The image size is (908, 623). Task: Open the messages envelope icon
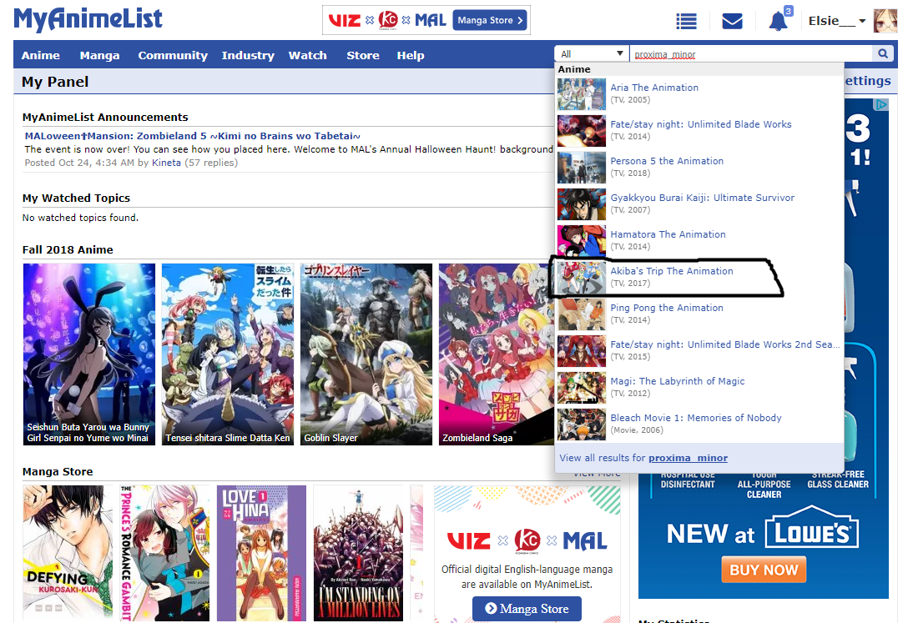pos(732,22)
